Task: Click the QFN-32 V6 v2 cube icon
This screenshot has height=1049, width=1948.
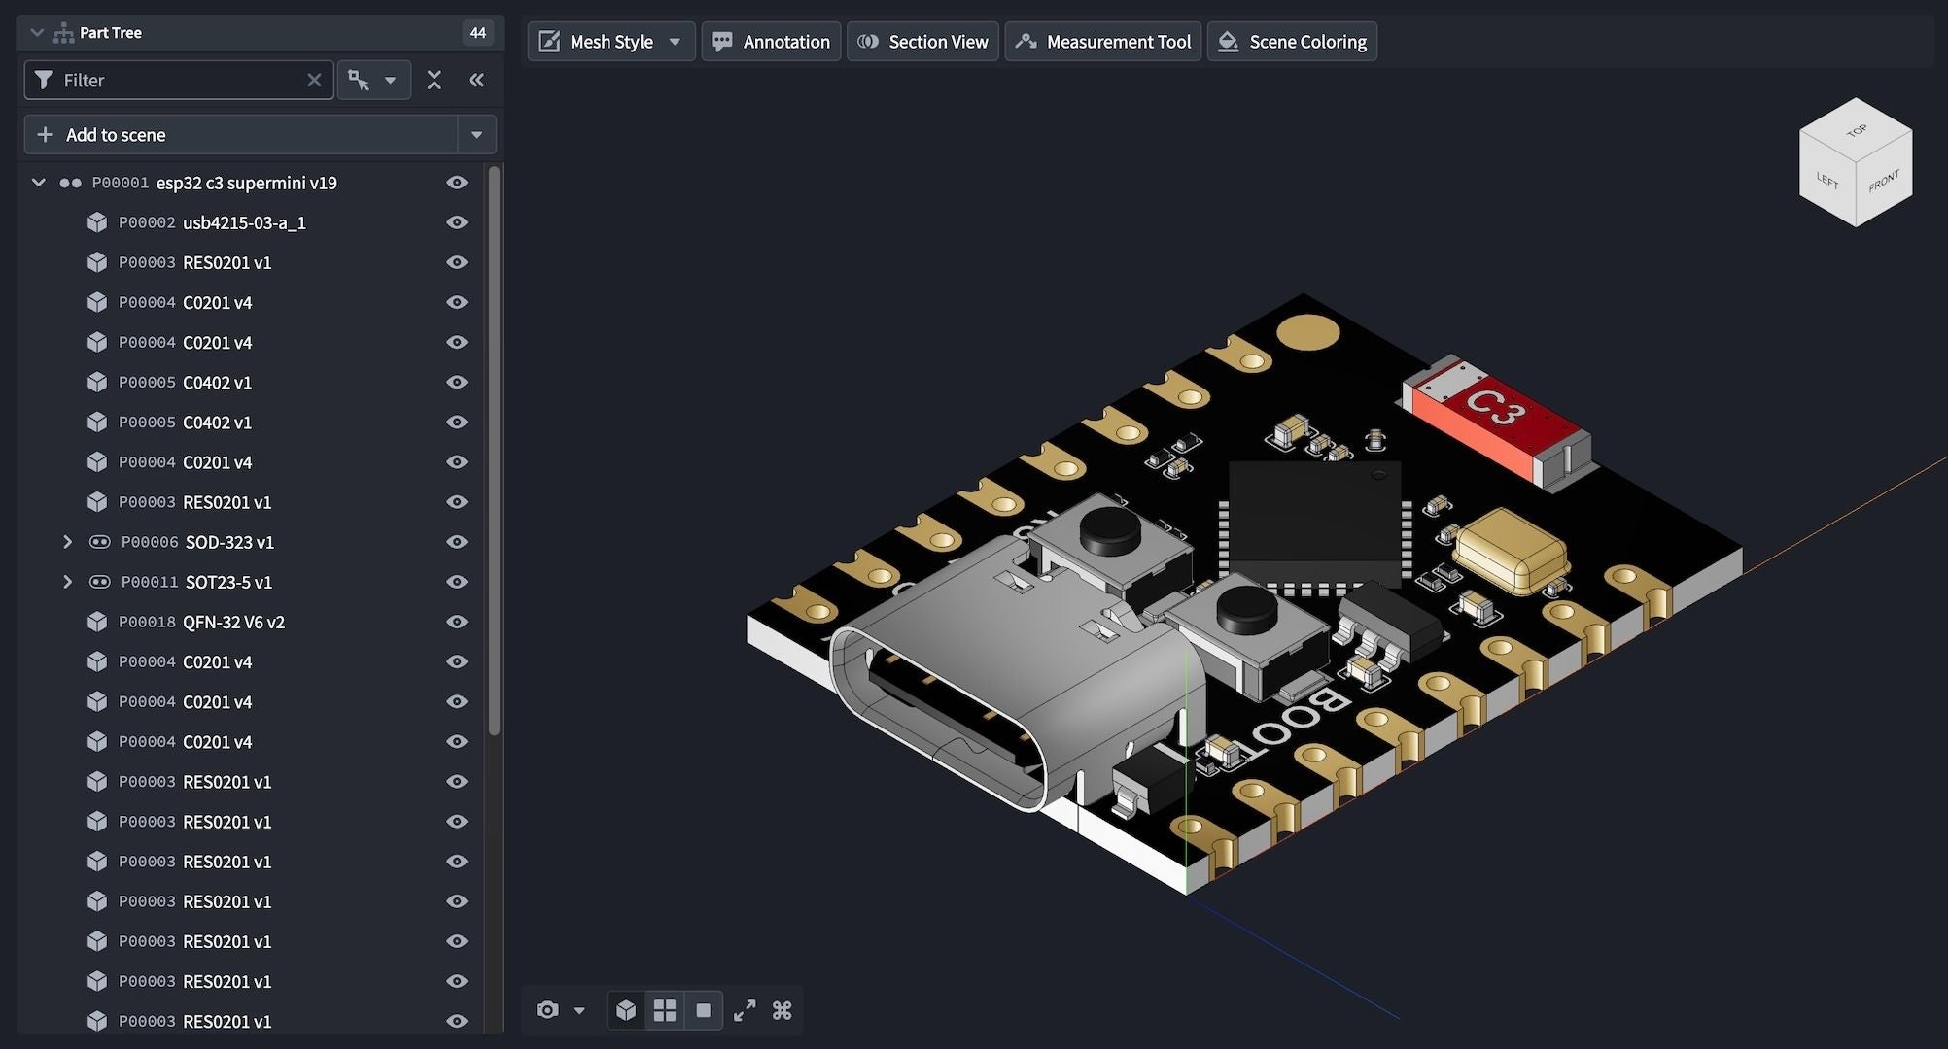Action: tap(97, 622)
